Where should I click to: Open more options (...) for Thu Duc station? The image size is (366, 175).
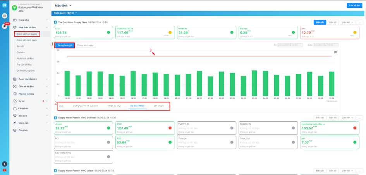[x=360, y=22]
